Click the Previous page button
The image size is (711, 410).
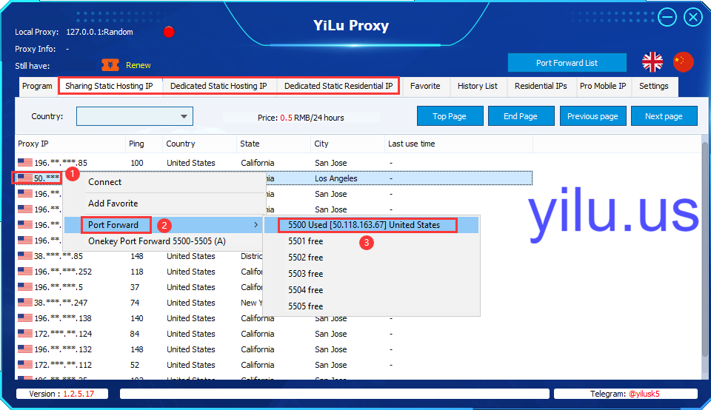pos(592,116)
